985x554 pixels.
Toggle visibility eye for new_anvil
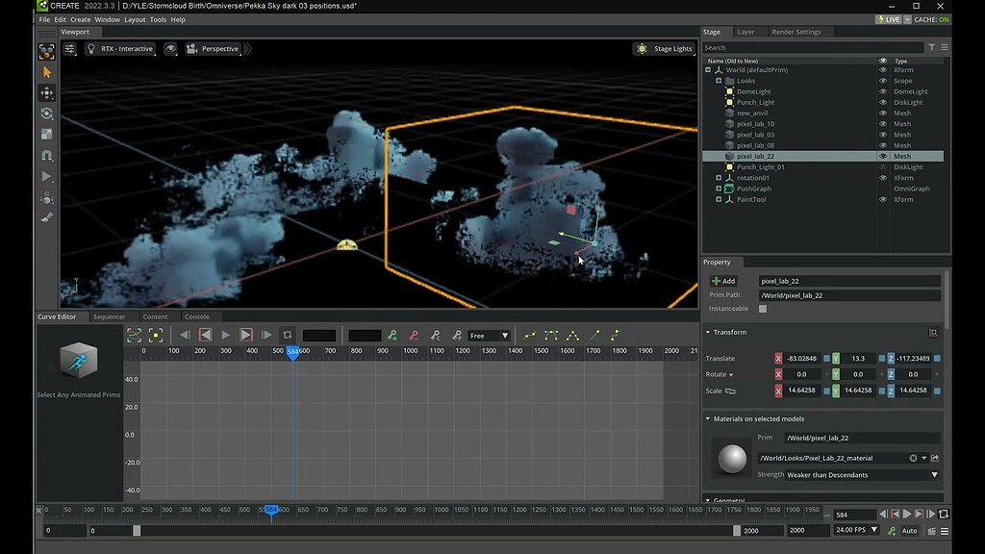(x=883, y=113)
